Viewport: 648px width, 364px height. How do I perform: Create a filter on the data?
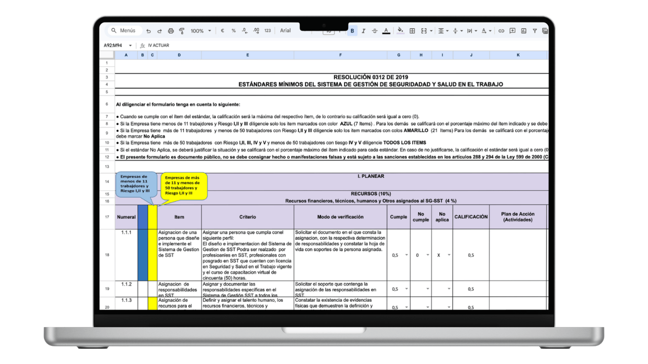pyautogui.click(x=535, y=30)
